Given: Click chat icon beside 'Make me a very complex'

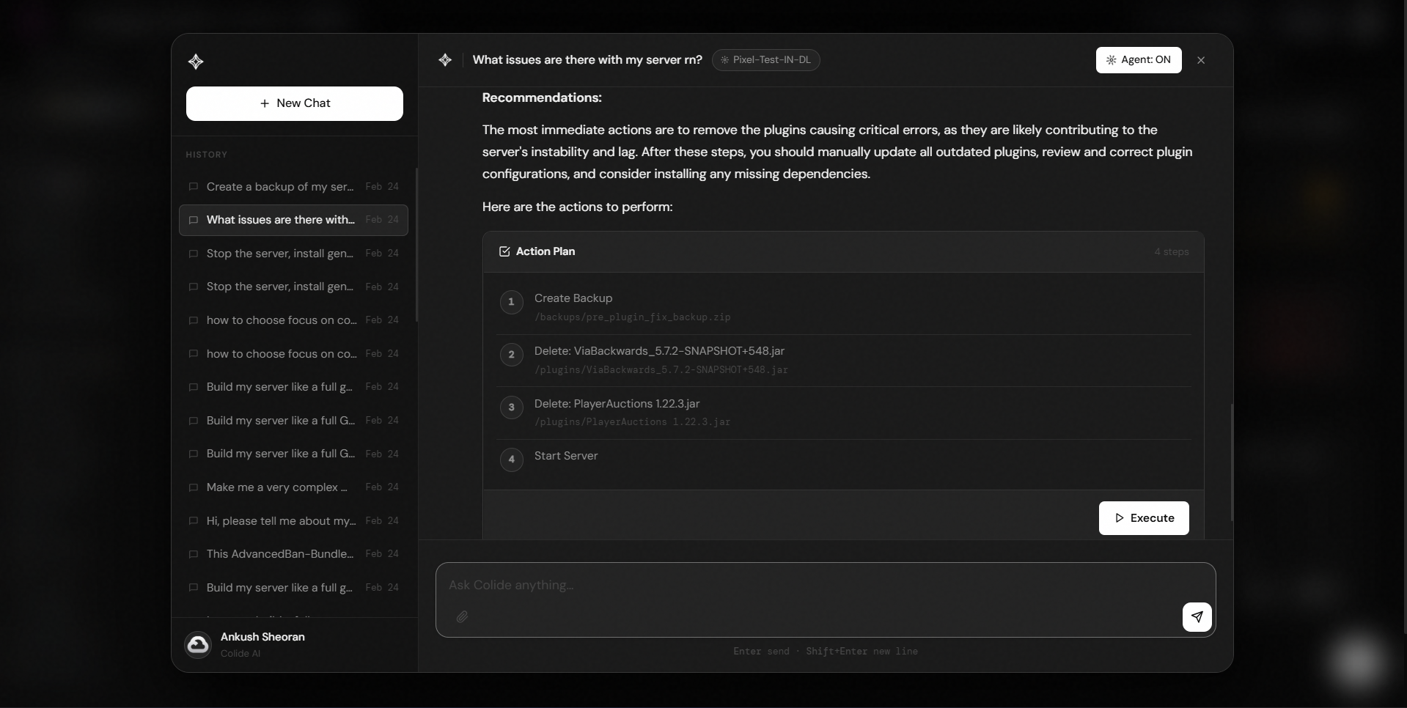Looking at the screenshot, I should 194,487.
